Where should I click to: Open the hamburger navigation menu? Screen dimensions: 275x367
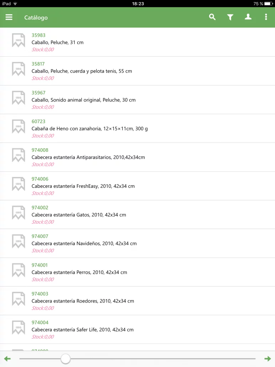click(x=9, y=17)
